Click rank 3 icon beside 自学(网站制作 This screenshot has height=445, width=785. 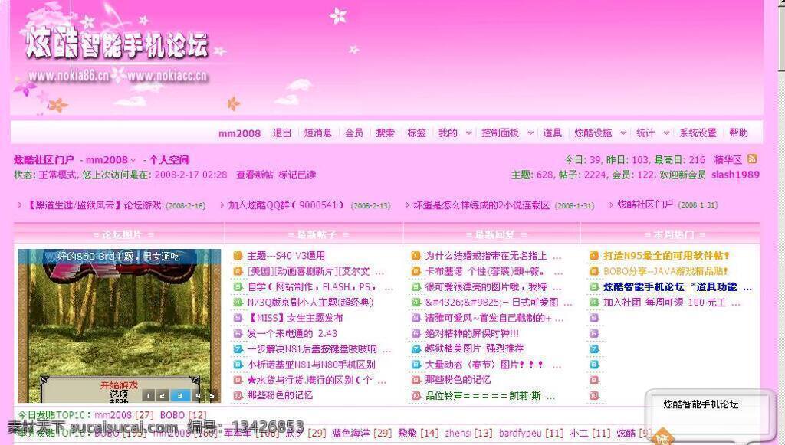[x=238, y=287]
